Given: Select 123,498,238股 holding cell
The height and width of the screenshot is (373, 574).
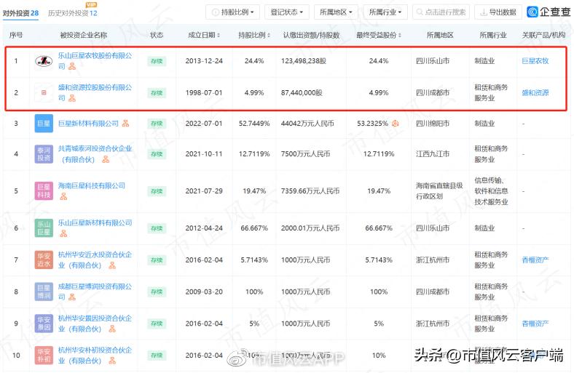Looking at the screenshot, I should coord(304,60).
